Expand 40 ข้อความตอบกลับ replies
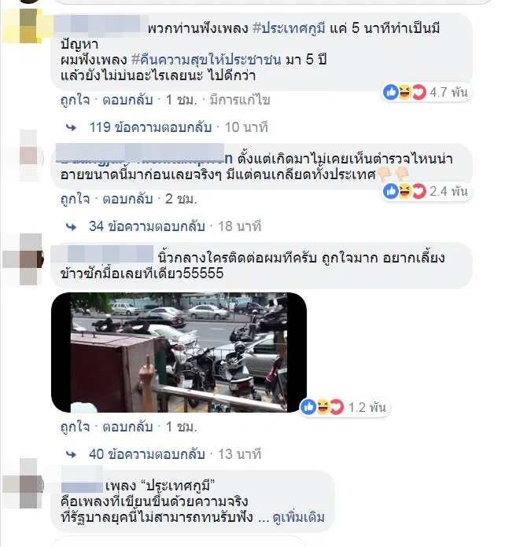The height and width of the screenshot is (547, 505). 146,454
